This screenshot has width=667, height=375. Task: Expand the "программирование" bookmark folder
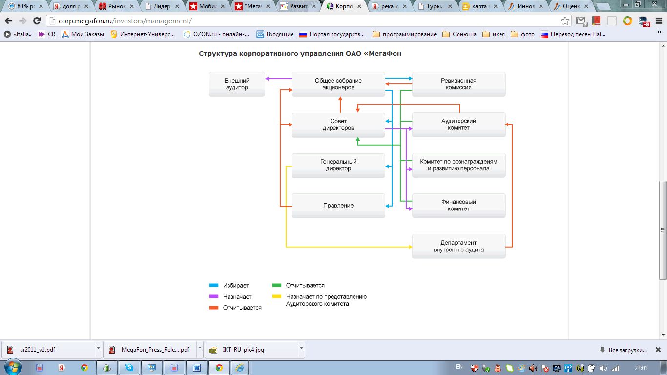pos(404,34)
